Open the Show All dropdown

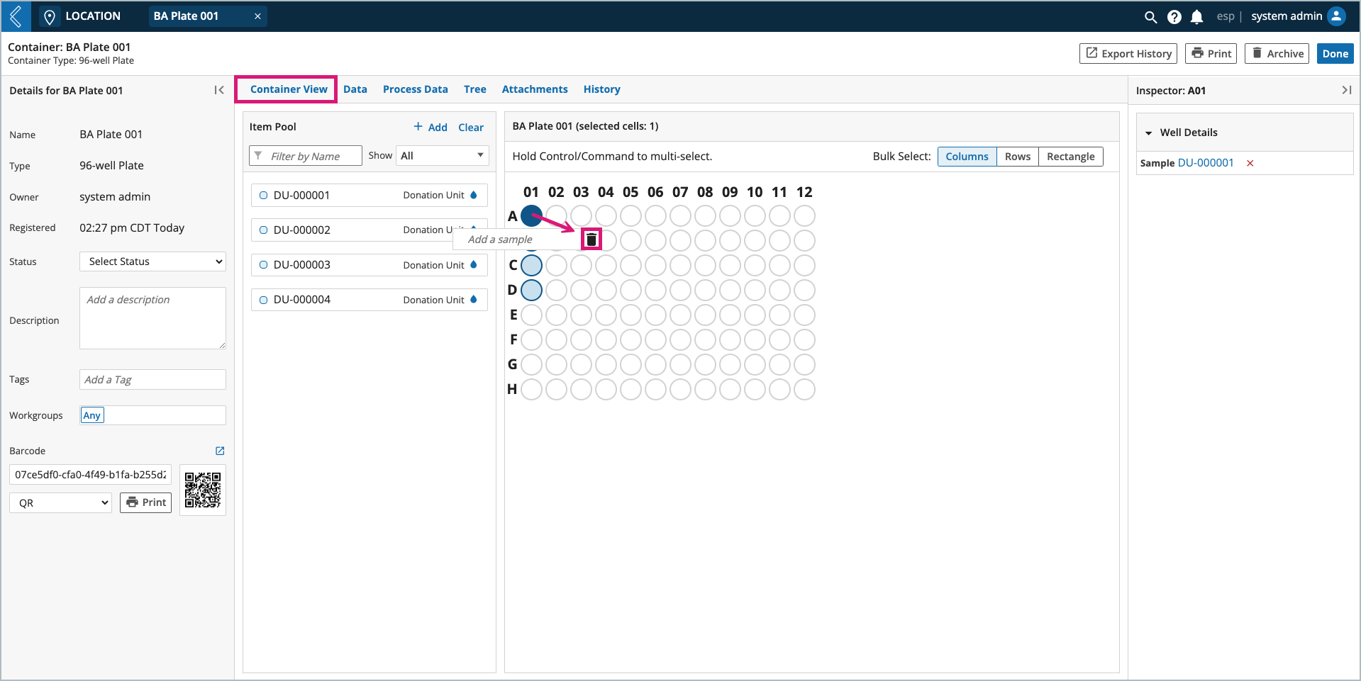[x=442, y=156]
